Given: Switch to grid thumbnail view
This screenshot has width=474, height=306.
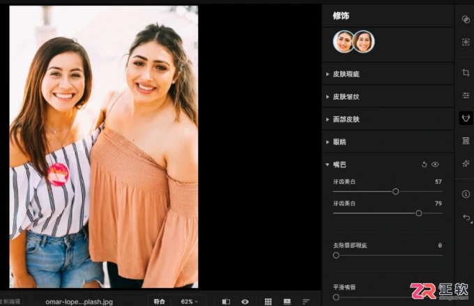Looking at the screenshot, I should pos(268,301).
